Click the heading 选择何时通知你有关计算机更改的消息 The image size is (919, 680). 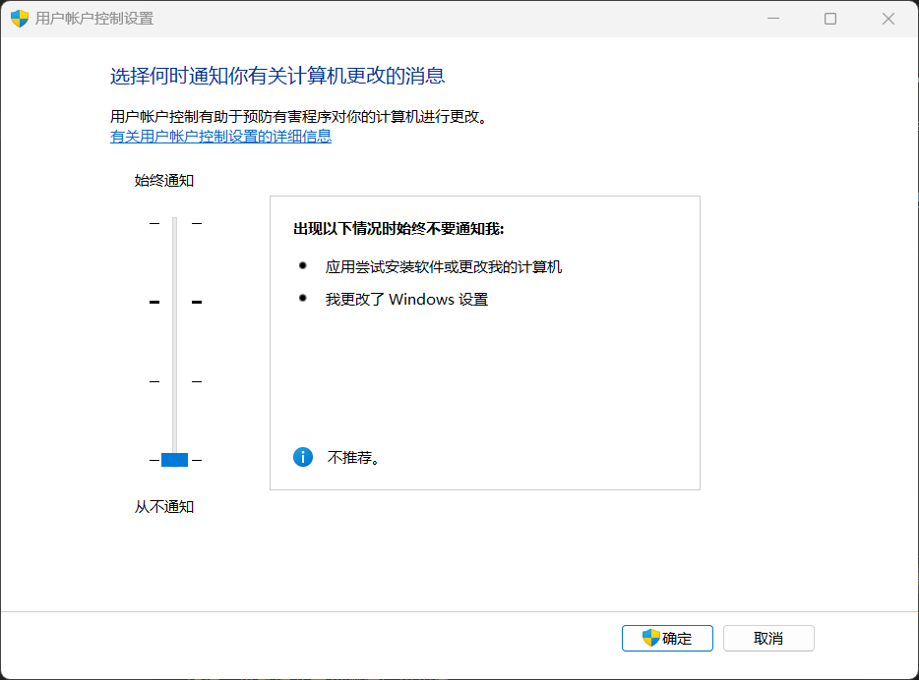(276, 75)
